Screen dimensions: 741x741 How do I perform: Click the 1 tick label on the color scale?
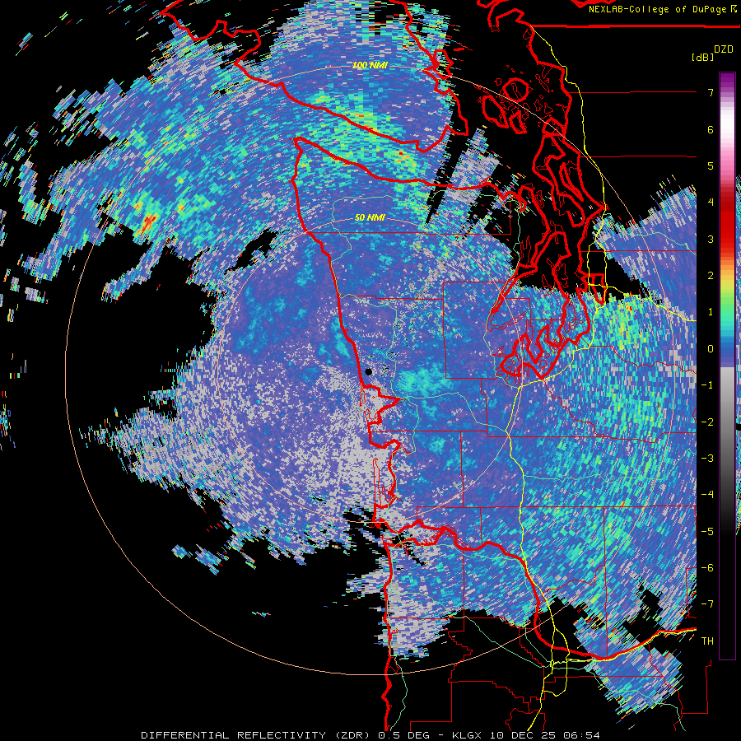pos(711,312)
